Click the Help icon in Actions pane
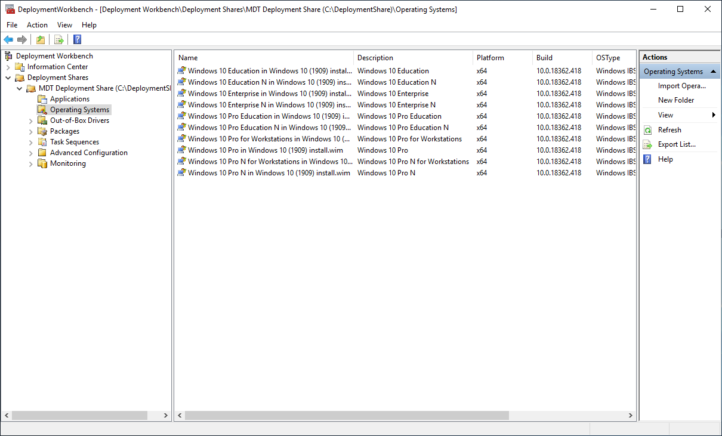722x436 pixels. pos(648,159)
